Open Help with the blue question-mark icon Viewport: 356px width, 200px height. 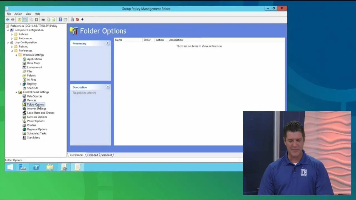60,19
